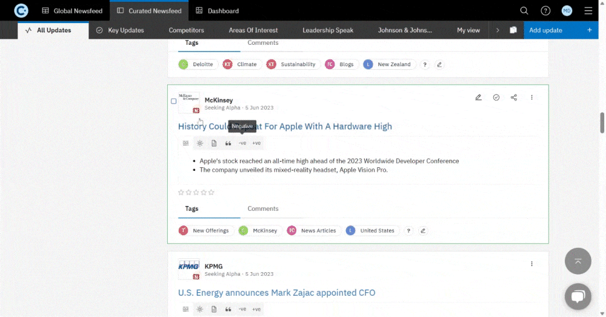Click the Sustainability tag
The image size is (606, 317).
tap(293, 65)
